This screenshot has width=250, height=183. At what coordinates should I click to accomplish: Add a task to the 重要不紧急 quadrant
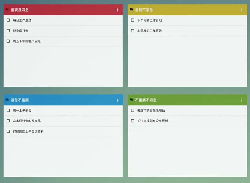pos(242,10)
